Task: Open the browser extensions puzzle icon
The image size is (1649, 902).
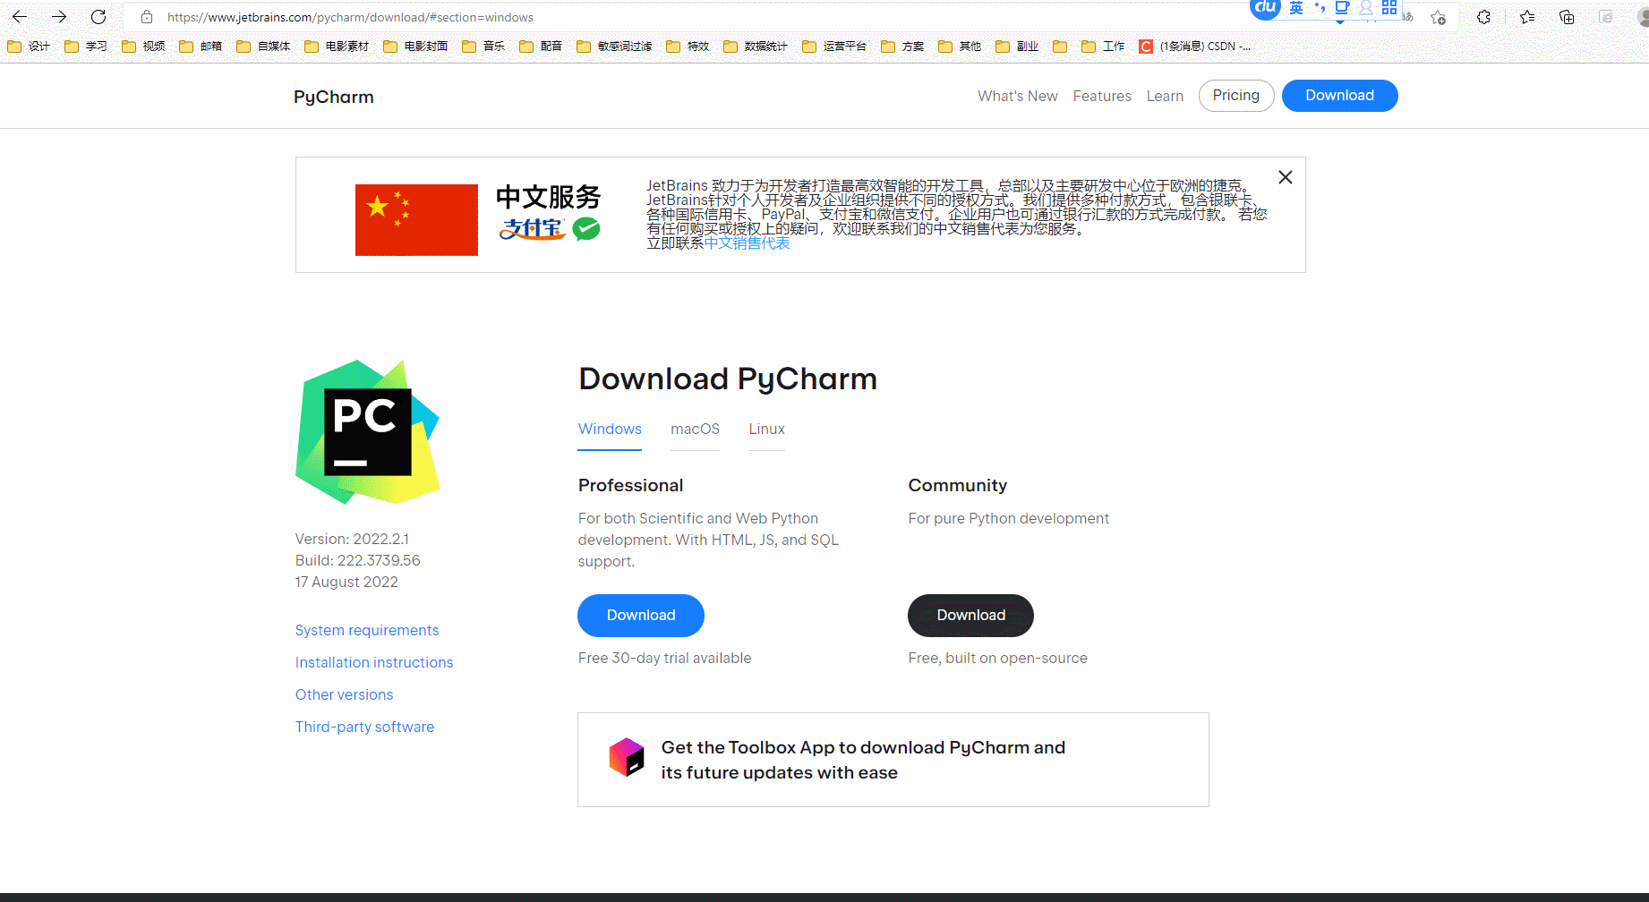Action: tap(1483, 17)
